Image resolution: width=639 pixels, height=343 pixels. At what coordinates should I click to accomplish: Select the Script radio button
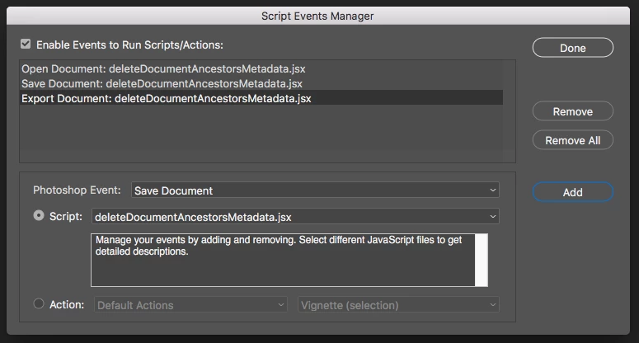39,216
